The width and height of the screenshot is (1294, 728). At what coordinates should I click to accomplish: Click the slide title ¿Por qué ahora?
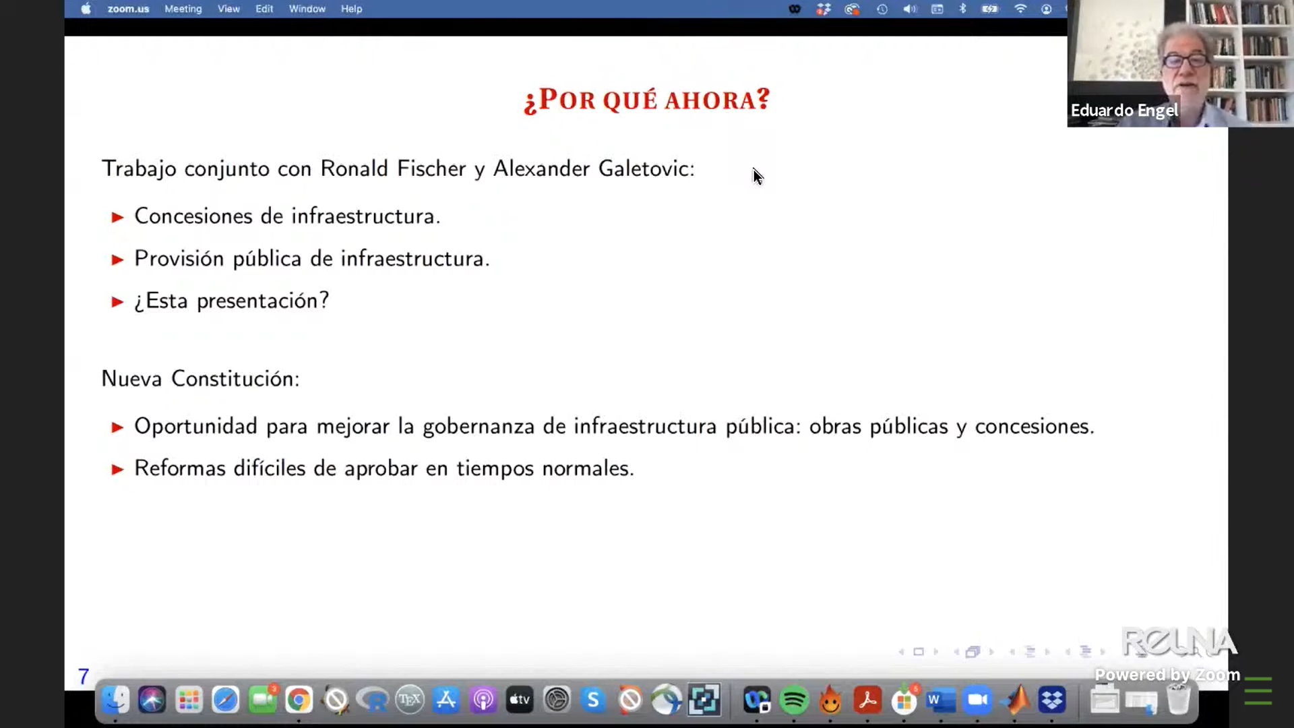(646, 100)
